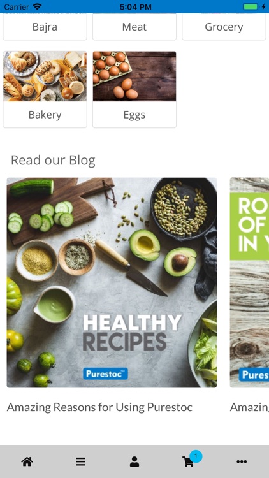Open the user profile icon
The height and width of the screenshot is (478, 269).
(x=134, y=462)
